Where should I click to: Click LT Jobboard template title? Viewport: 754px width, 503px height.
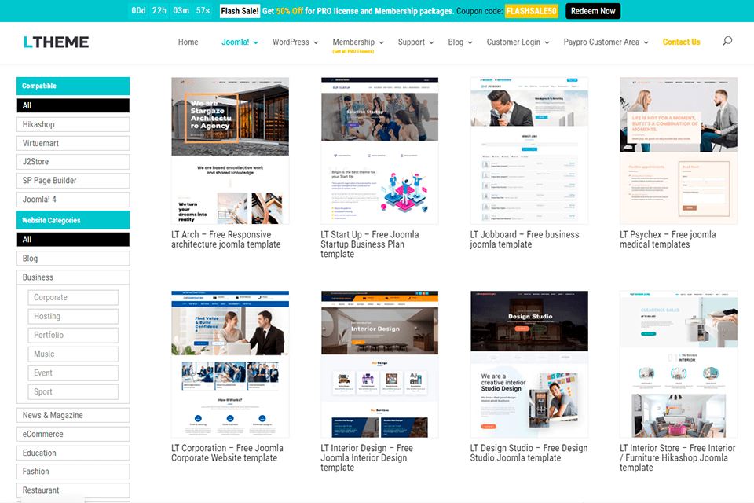pyautogui.click(x=525, y=239)
